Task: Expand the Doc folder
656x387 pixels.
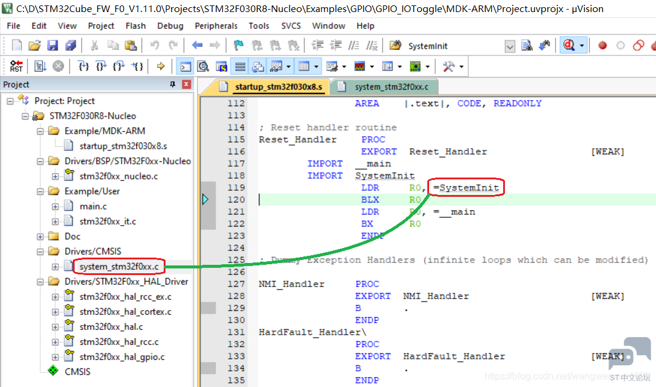Action: click(40, 237)
